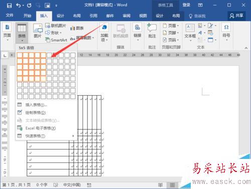Click the 链接 links button
251x189 pixels.
pos(138,32)
